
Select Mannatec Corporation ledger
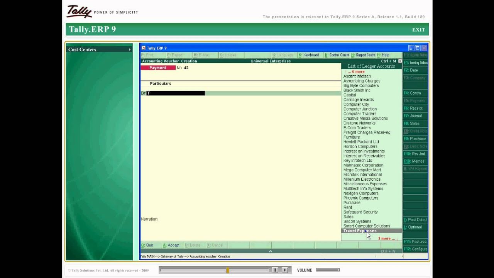click(363, 165)
